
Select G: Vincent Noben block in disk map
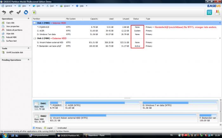[123, 118]
